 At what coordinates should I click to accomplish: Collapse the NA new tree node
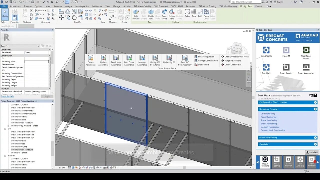[5, 155]
